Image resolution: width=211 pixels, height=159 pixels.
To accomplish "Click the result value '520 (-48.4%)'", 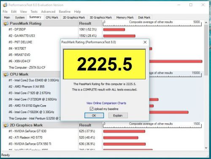I will click(87, 138).
